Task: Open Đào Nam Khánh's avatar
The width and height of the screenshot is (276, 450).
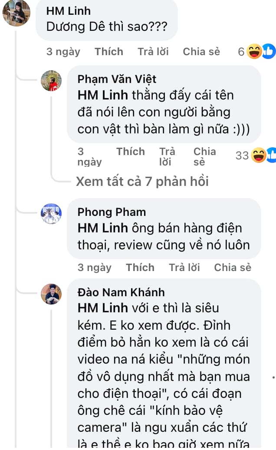Action: click(51, 294)
